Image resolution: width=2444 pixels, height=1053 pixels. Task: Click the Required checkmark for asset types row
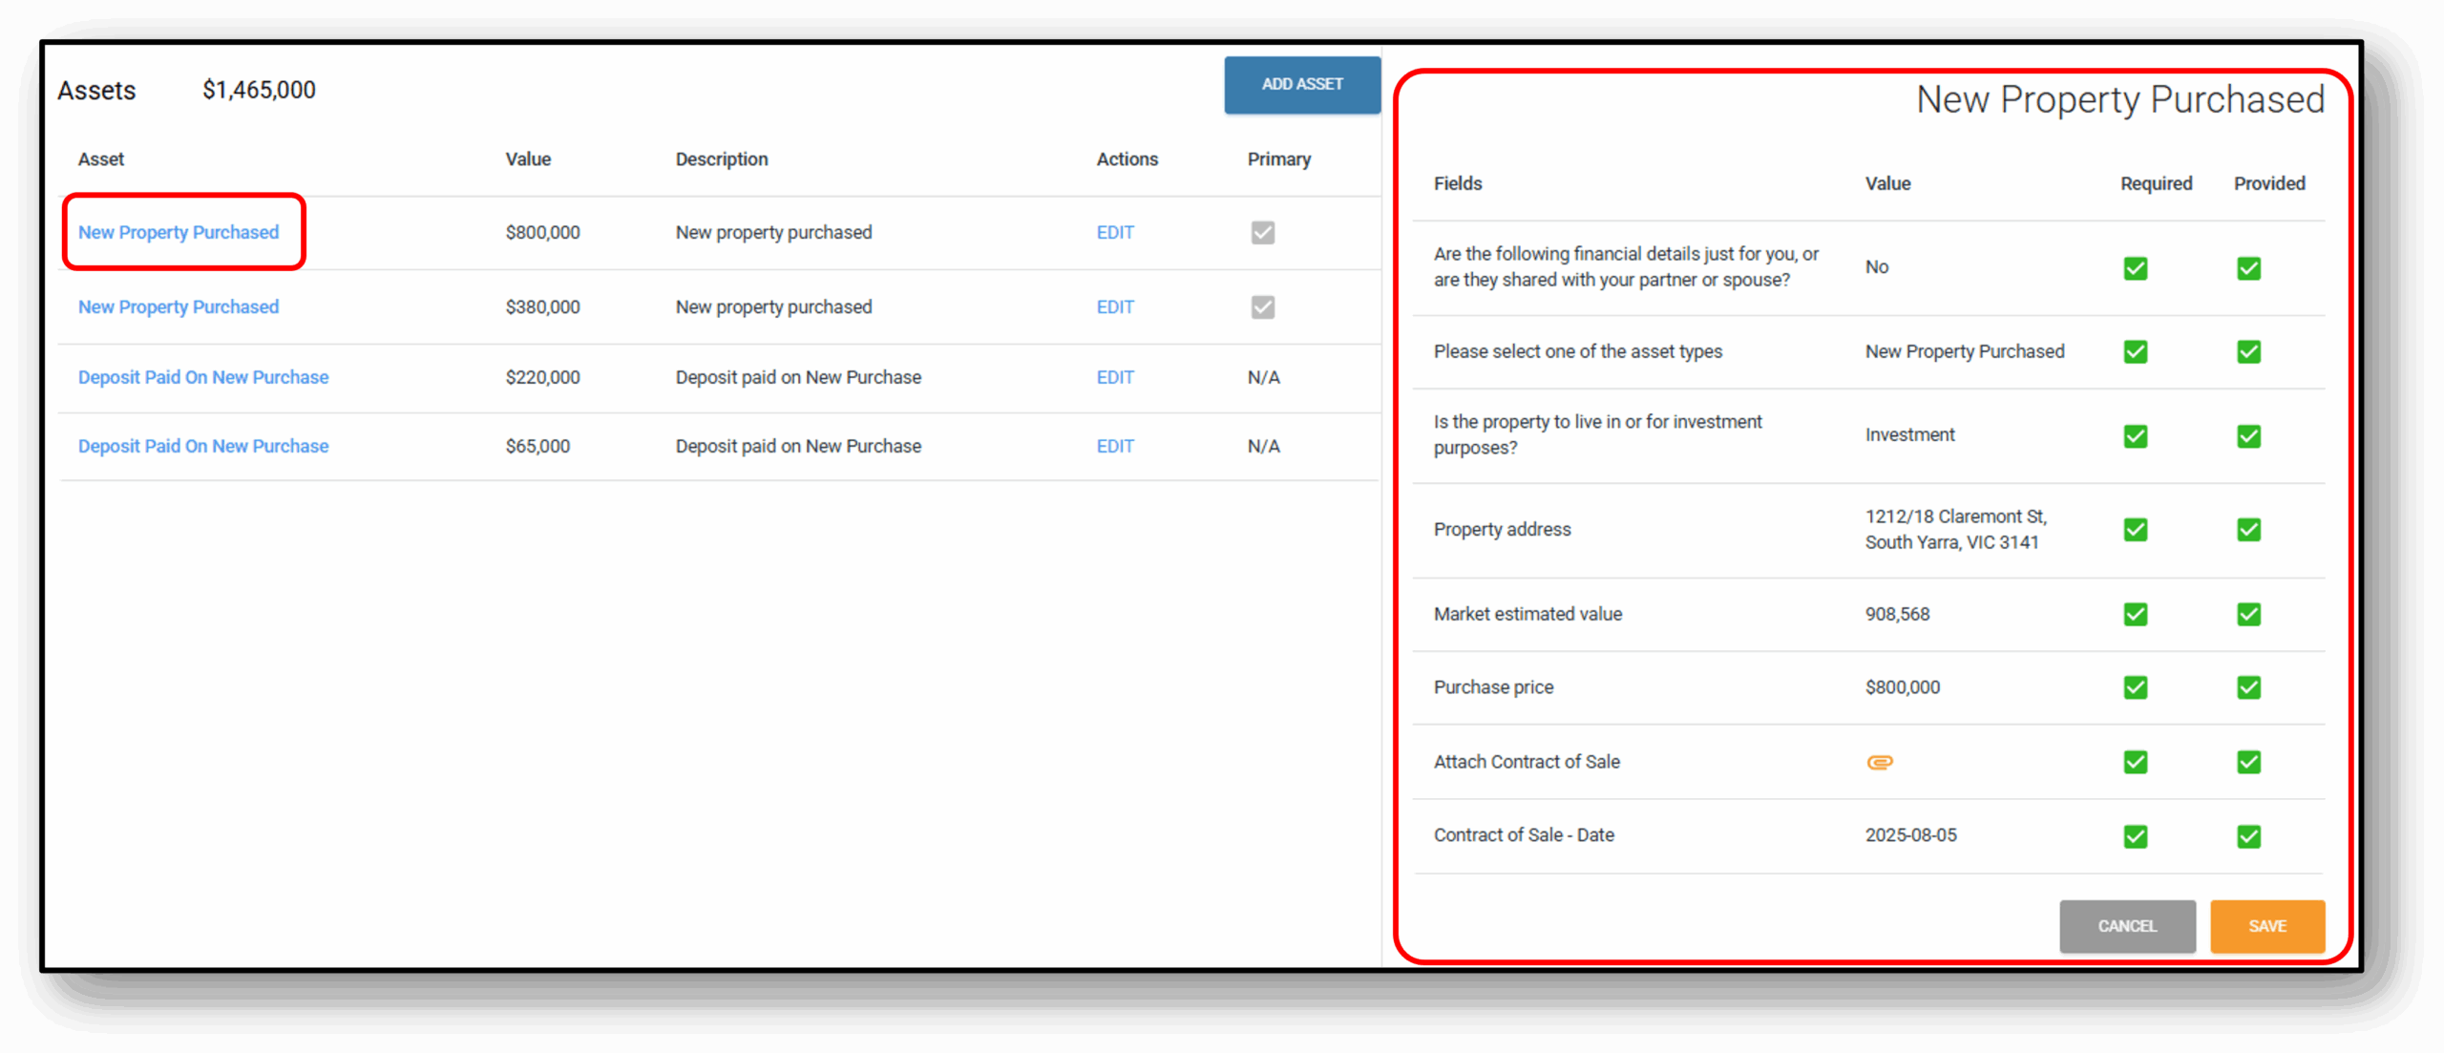click(2135, 351)
